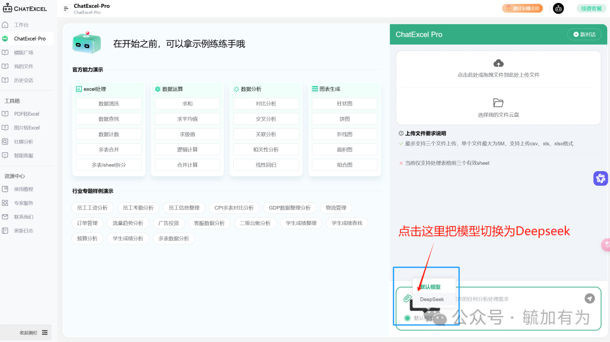Try the 多表合并 example
The image size is (610, 342).
click(x=109, y=150)
